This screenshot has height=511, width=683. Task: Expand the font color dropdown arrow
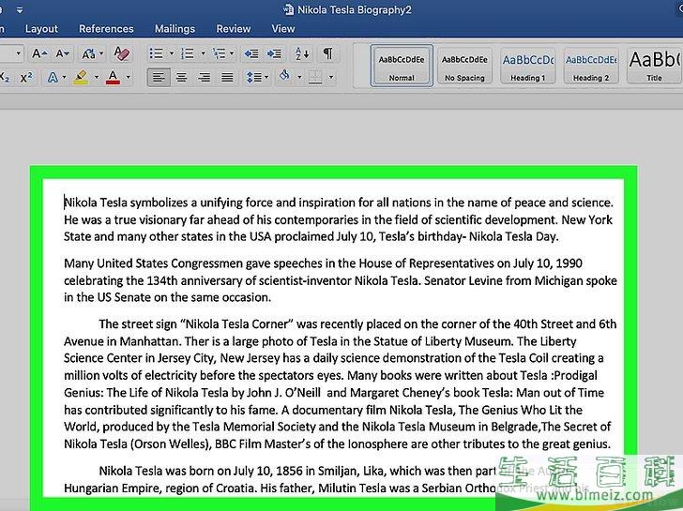[x=128, y=78]
